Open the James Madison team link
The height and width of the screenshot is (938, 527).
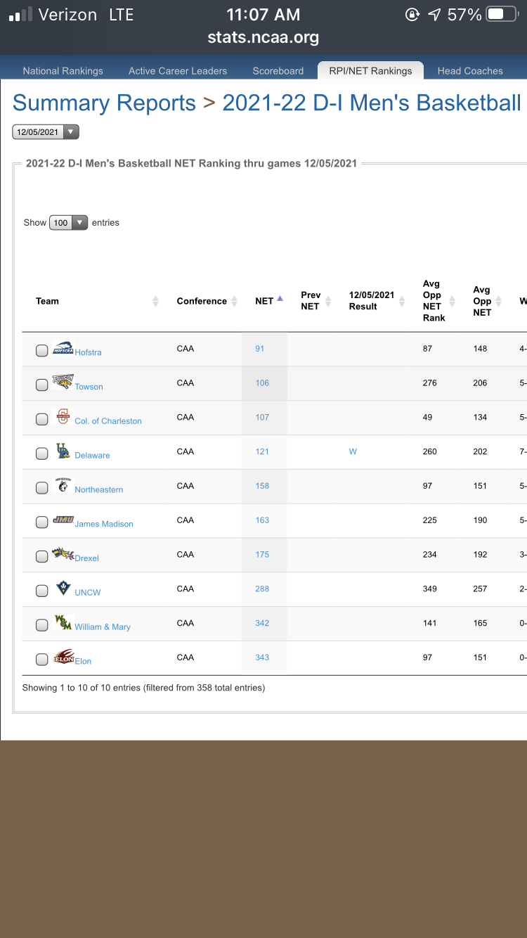(x=104, y=525)
